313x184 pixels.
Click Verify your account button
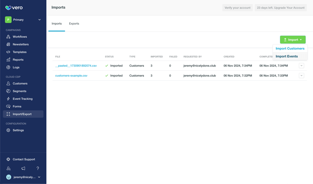237,7
